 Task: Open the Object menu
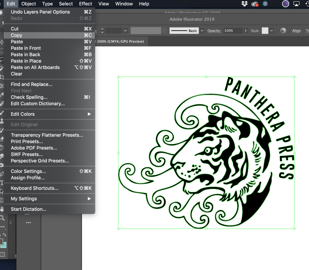[29, 4]
